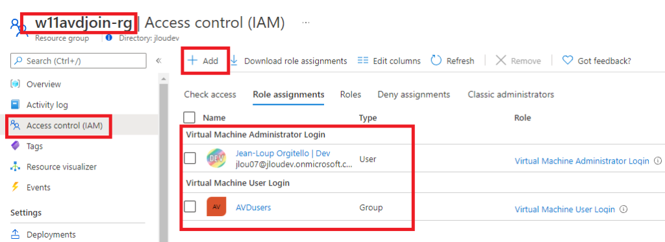Open Events in the sidebar
The image size is (665, 242).
point(38,188)
